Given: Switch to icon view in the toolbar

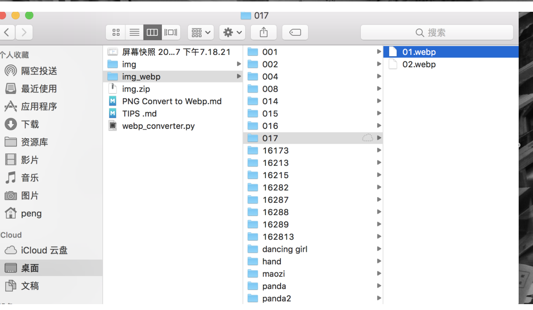Looking at the screenshot, I should pyautogui.click(x=115, y=32).
